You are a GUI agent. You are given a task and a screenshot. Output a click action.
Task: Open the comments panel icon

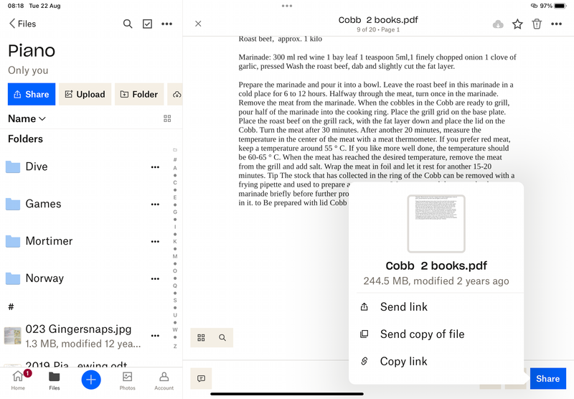[201, 378]
